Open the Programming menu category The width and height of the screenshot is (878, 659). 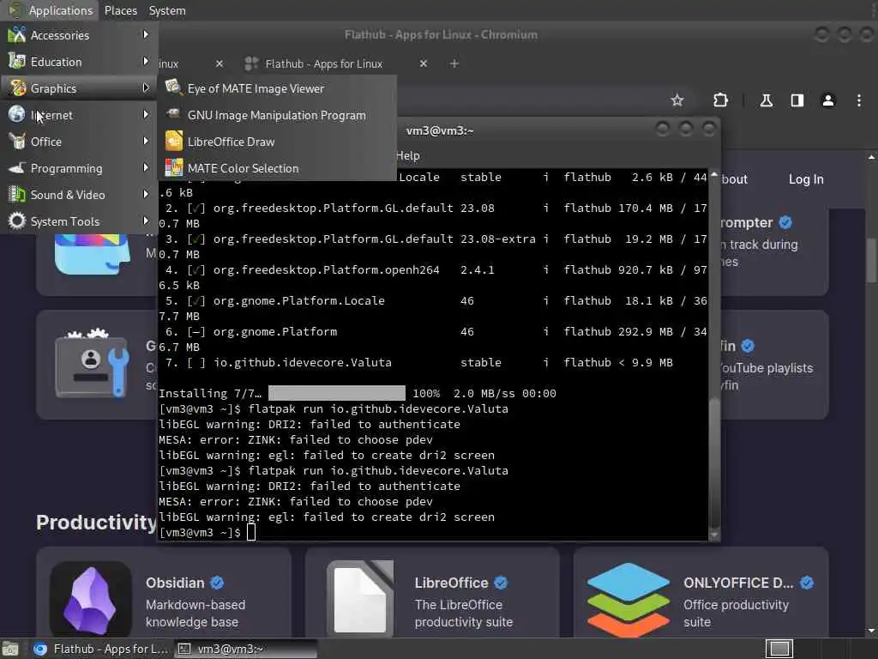(x=79, y=168)
